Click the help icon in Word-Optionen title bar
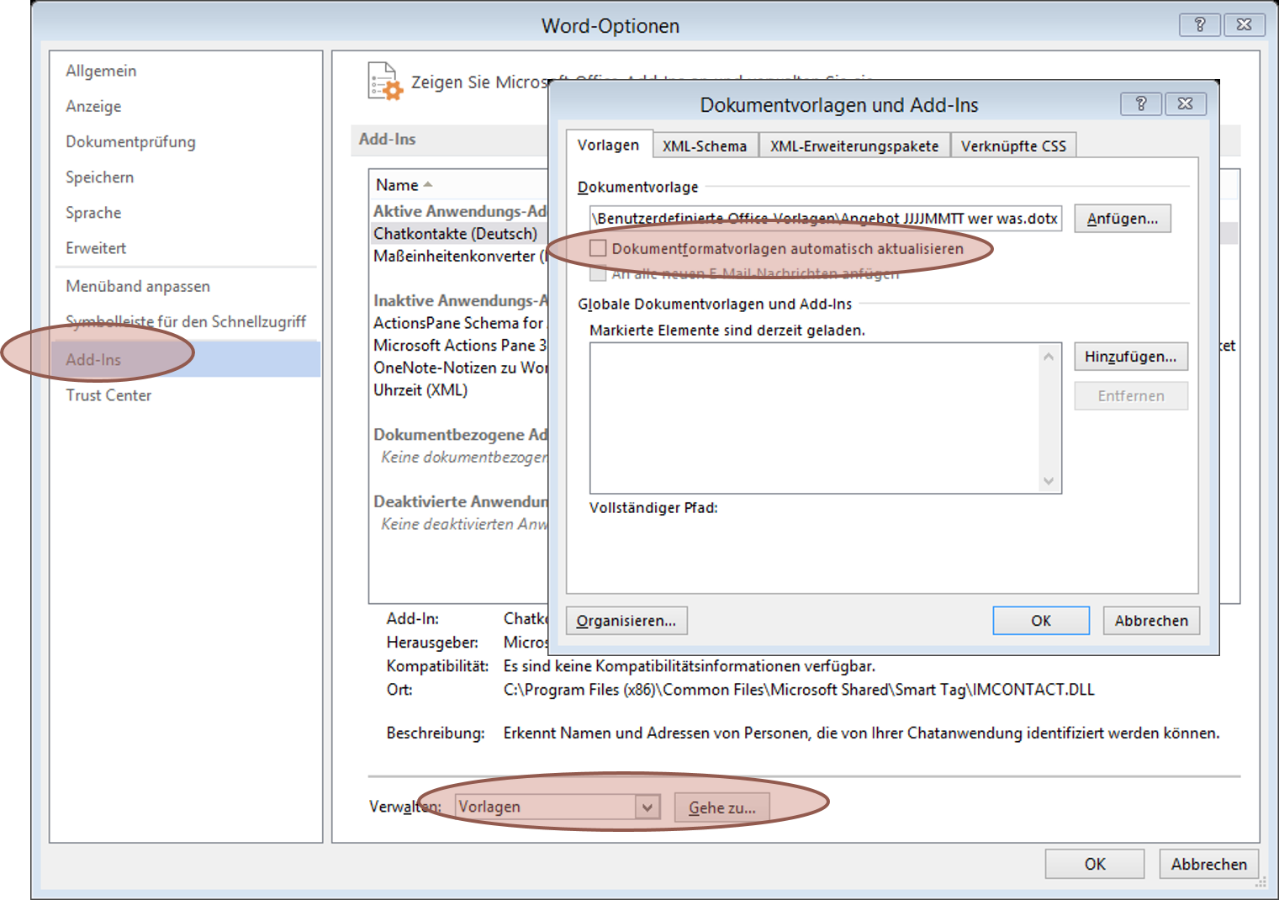This screenshot has height=900, width=1279. 1199,24
